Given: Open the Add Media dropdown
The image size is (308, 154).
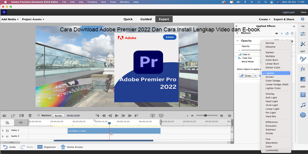Looking at the screenshot, I should [x=10, y=19].
